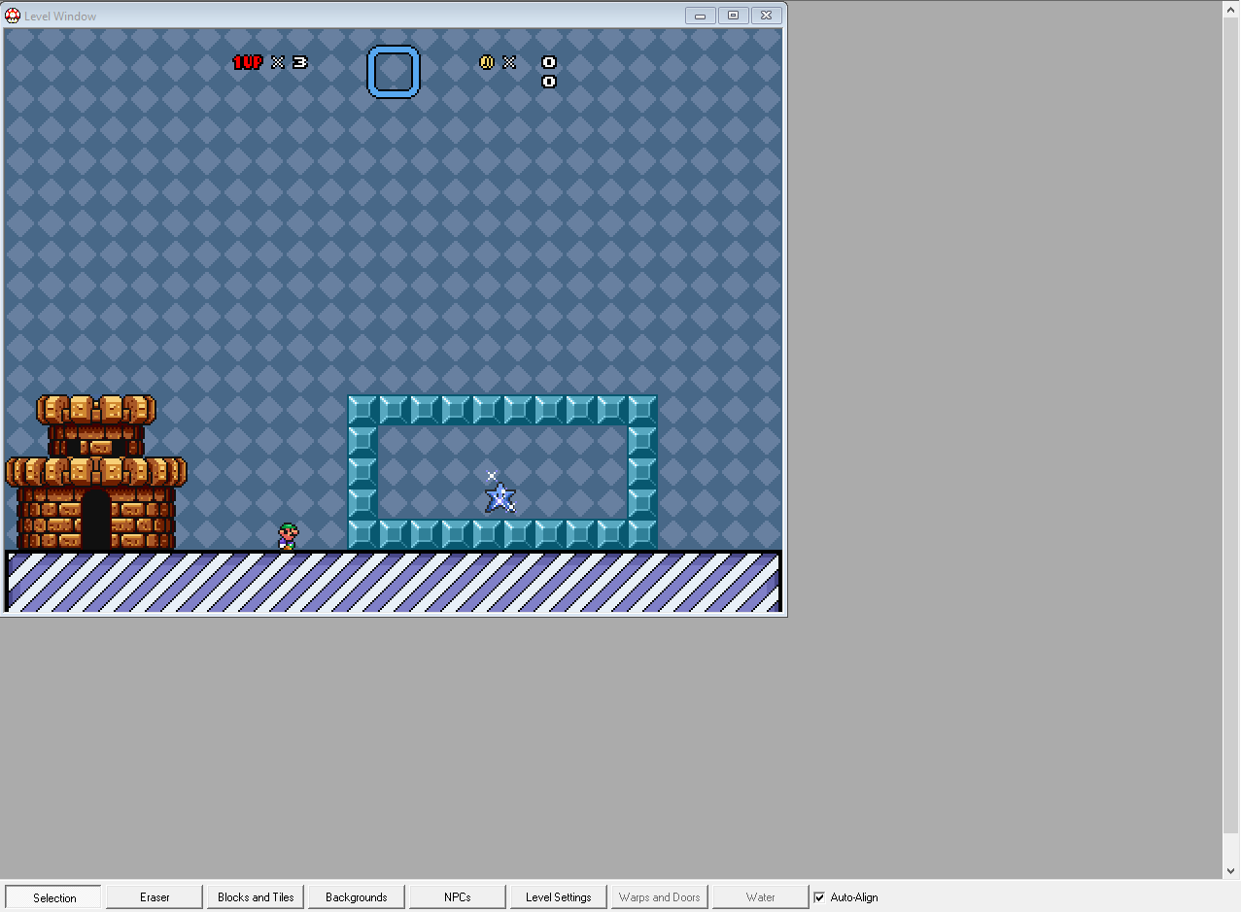Select the bottom-left teal block of the frame
The height and width of the screenshot is (912, 1241).
coord(362,534)
